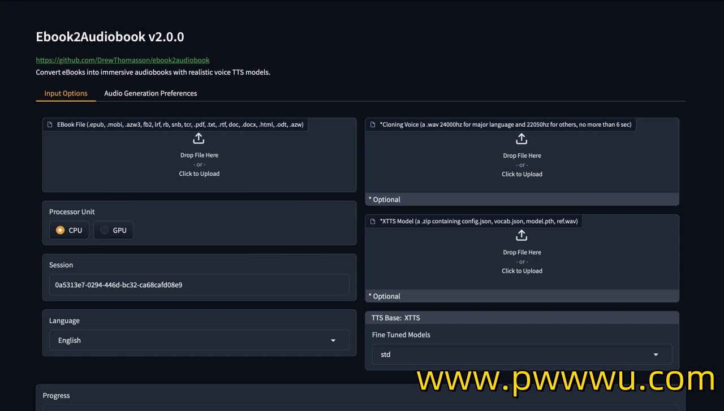Click the 'Ebook2Audiobook v2.0.0' heading
This screenshot has height=411, width=724.
110,37
